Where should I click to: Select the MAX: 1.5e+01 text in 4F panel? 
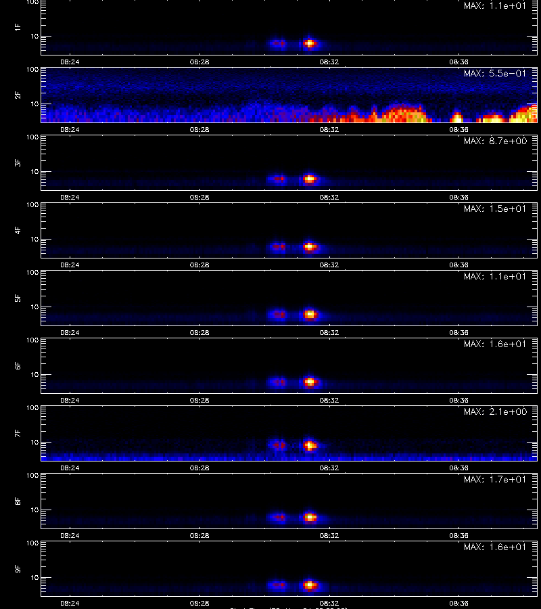pos(495,208)
